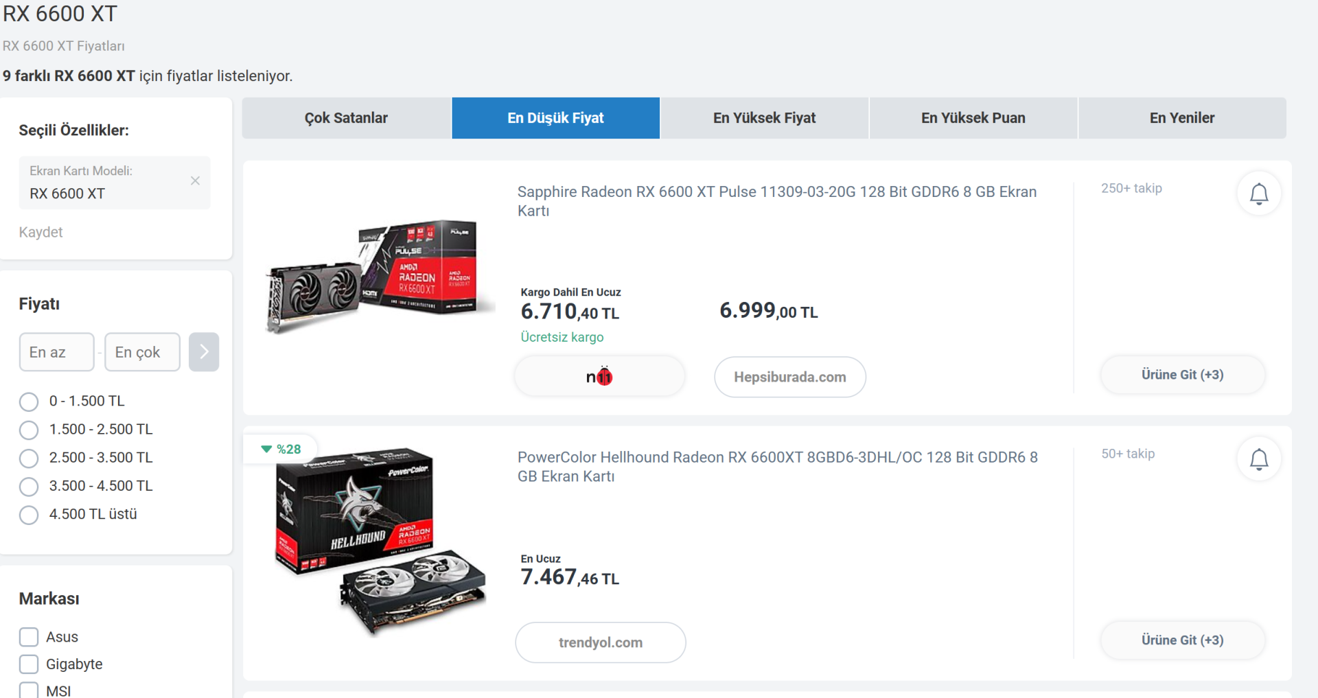This screenshot has height=698, width=1318.
Task: Sort by En Yüksek Fiyat
Action: pos(764,118)
